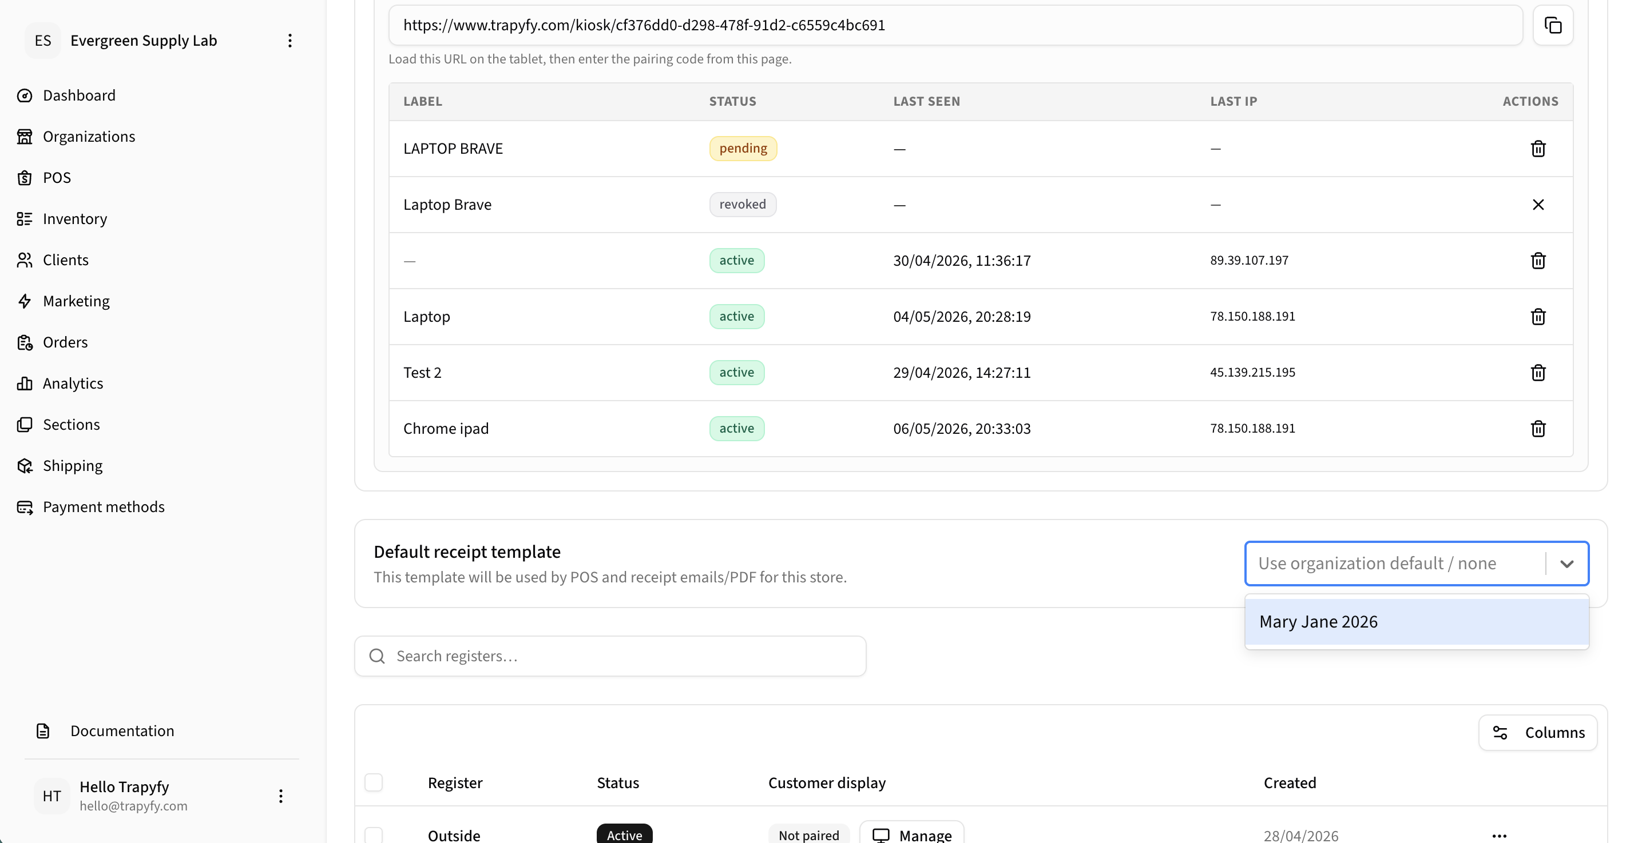1634x843 pixels.
Task: Check the Outside register row checkbox
Action: 374,835
